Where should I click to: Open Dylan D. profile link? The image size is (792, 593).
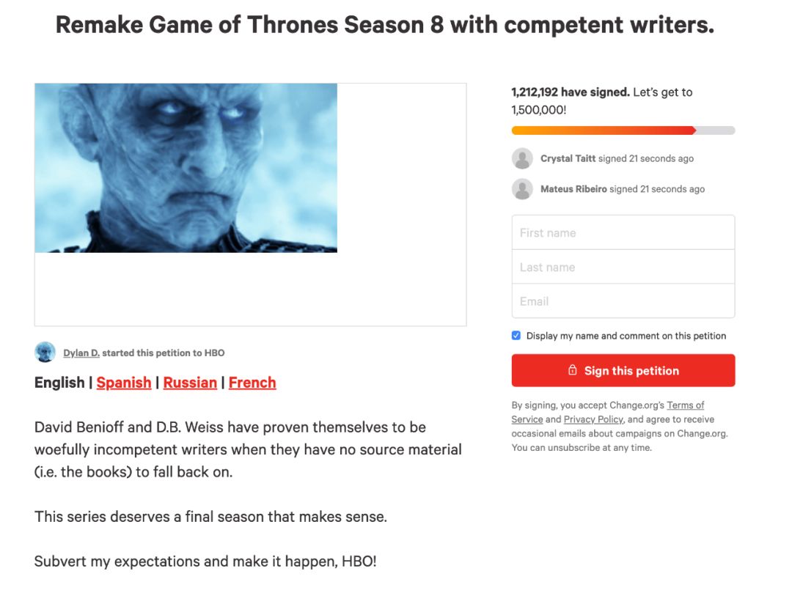[x=81, y=353]
